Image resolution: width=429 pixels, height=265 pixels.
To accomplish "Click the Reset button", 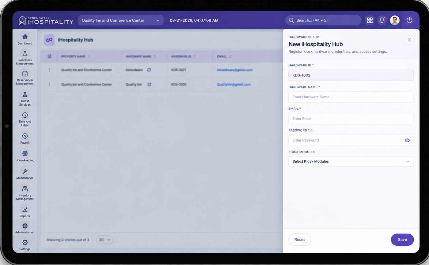I will (300, 240).
